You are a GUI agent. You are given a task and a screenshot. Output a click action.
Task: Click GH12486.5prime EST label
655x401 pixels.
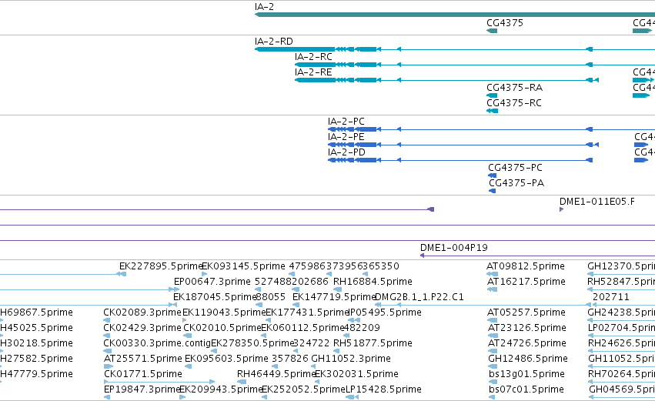[527, 359]
